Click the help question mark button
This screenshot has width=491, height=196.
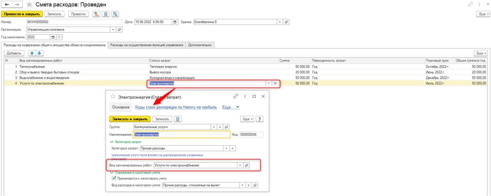[260, 119]
